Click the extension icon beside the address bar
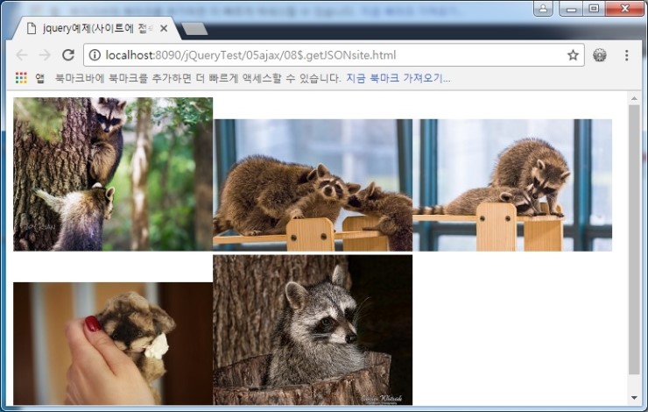648x412 pixels. 600,55
